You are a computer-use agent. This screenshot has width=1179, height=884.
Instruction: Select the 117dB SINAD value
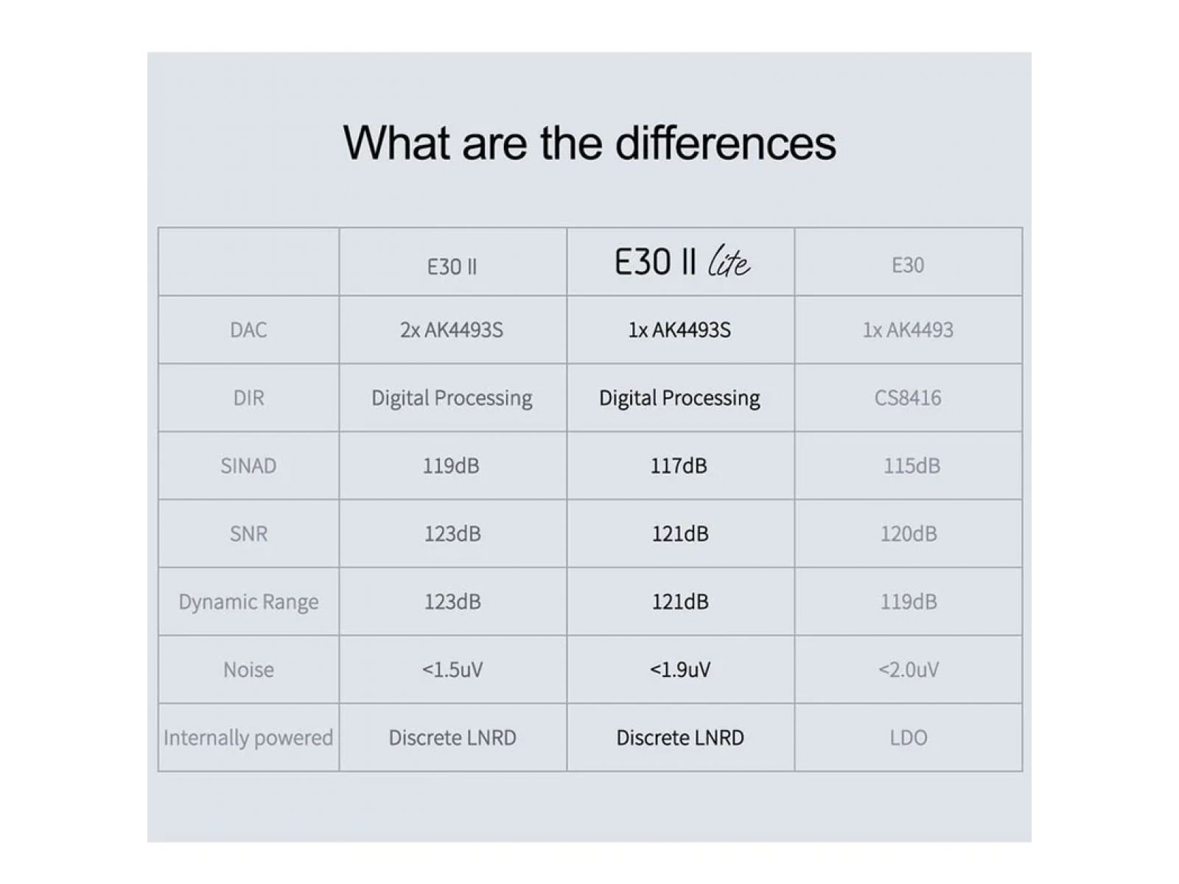[679, 466]
